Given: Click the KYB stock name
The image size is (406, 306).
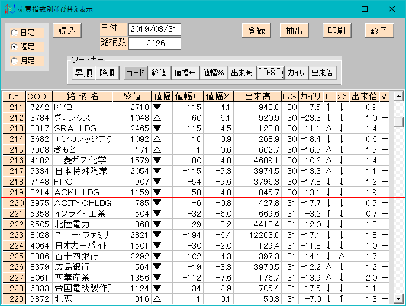Looking at the screenshot, I should 63,107.
